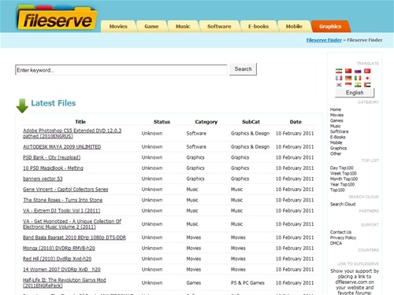This screenshot has width=394, height=295.
Task: Open the Month Top100 list
Action: (x=344, y=179)
